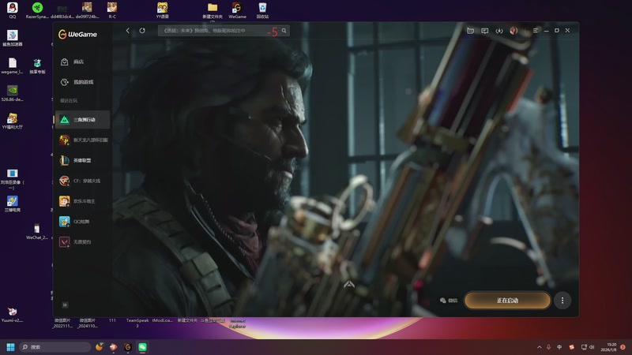This screenshot has height=355, width=632.
Task: Click the WeGame logo
Action: pyautogui.click(x=77, y=34)
